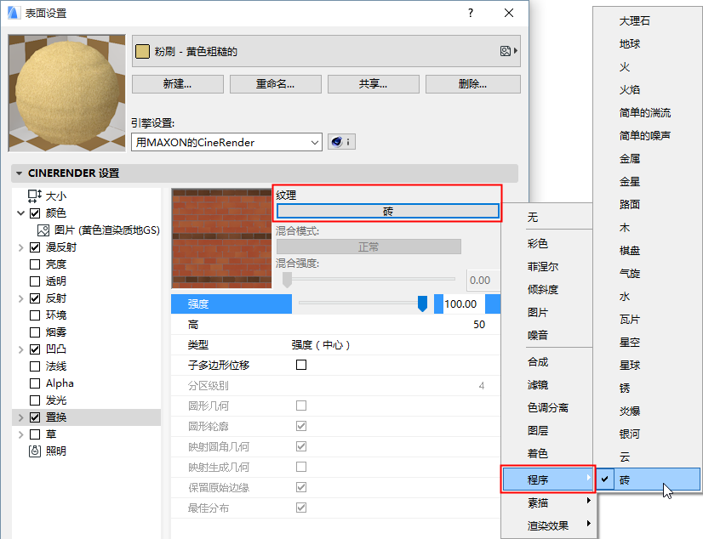Image resolution: width=703 pixels, height=539 pixels.
Task: Select the 照明 lighting icon row
Action: click(x=47, y=451)
